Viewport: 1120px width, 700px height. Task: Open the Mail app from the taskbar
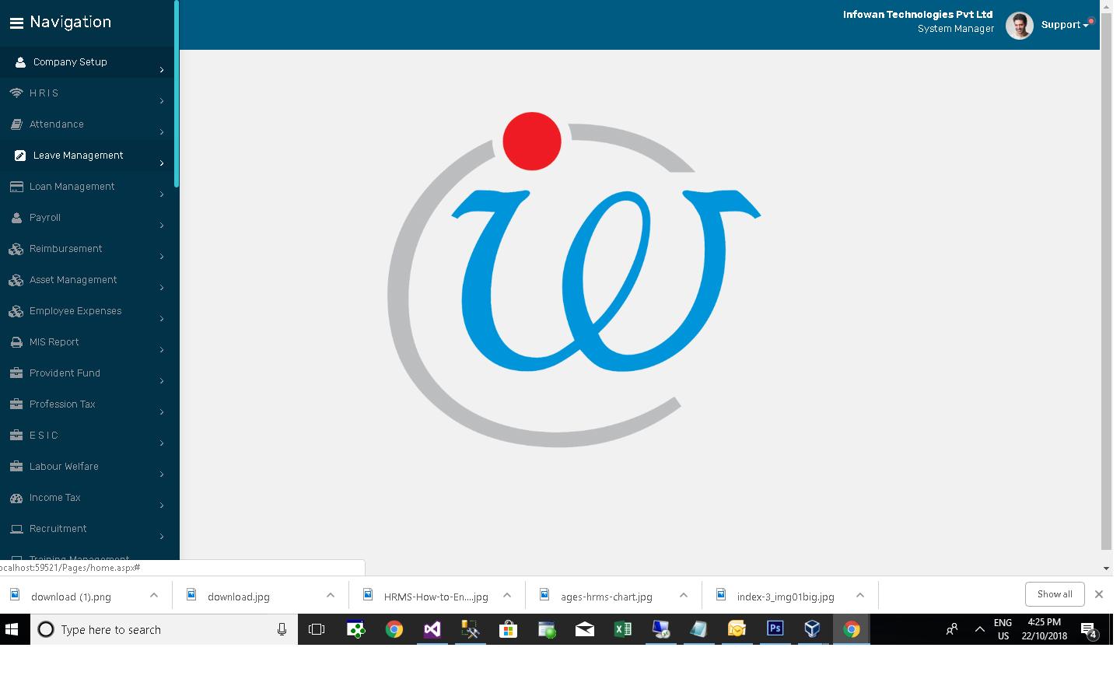coord(584,629)
